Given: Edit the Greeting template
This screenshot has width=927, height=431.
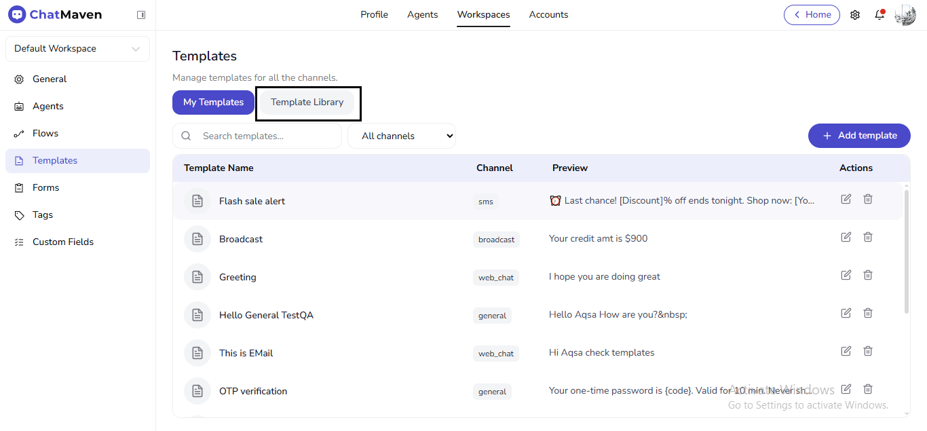Looking at the screenshot, I should pos(846,275).
